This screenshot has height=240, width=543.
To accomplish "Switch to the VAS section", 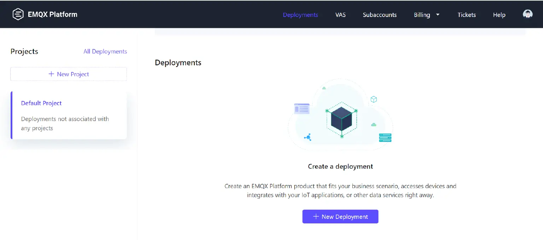I will (340, 15).
